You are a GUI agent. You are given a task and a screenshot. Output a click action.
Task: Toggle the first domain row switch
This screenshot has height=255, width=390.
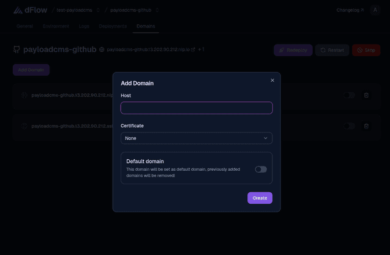coord(349,95)
